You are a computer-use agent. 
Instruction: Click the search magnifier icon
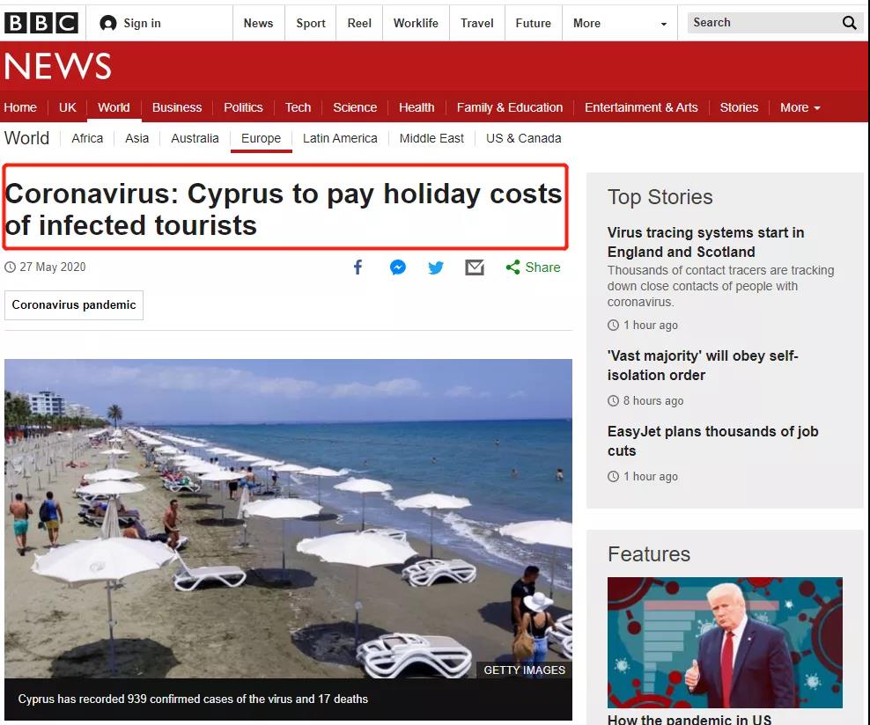[849, 23]
